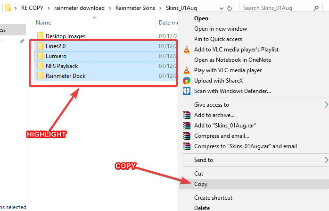Click the pin icon in navigation pane

(x=22, y=41)
